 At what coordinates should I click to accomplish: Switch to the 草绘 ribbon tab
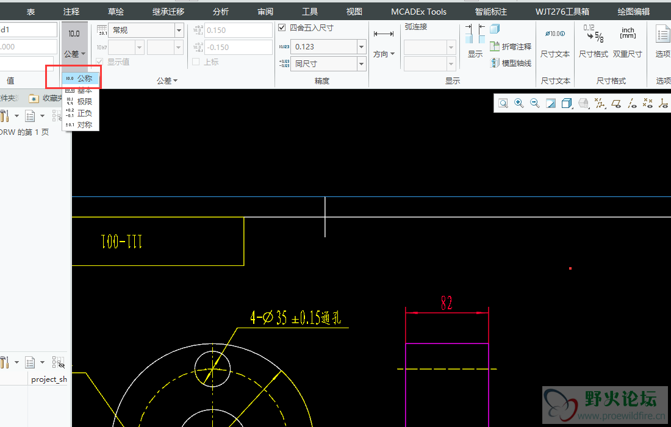tap(115, 12)
